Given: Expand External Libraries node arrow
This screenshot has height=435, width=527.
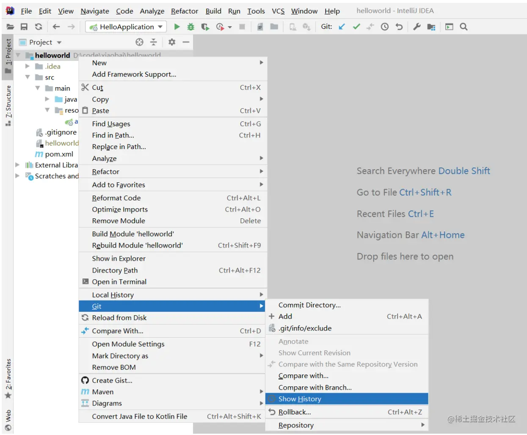Looking at the screenshot, I should point(17,165).
